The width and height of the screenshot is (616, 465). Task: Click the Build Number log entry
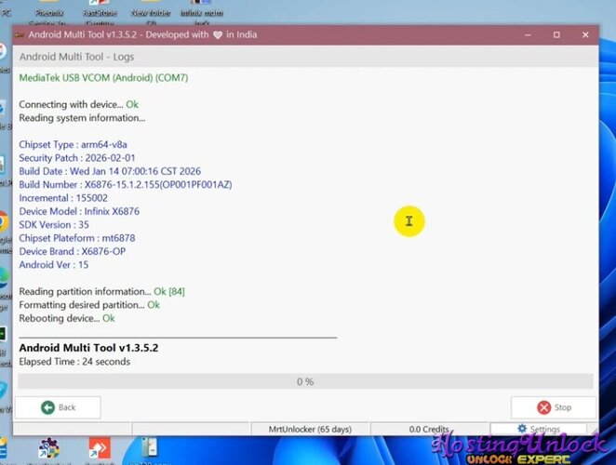(x=126, y=185)
